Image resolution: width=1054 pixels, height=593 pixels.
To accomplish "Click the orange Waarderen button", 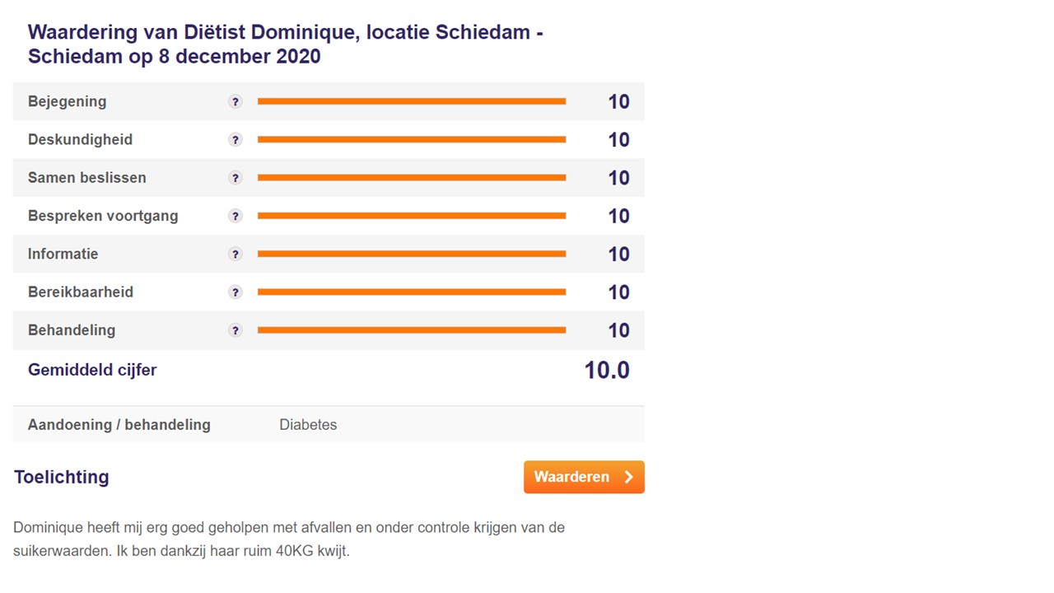I will pyautogui.click(x=584, y=477).
